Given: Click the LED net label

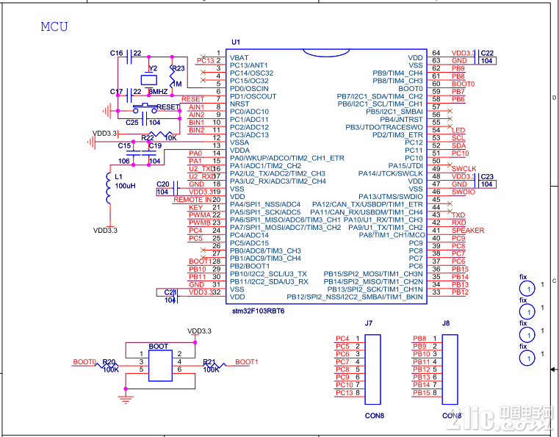Looking at the screenshot, I should tap(458, 131).
